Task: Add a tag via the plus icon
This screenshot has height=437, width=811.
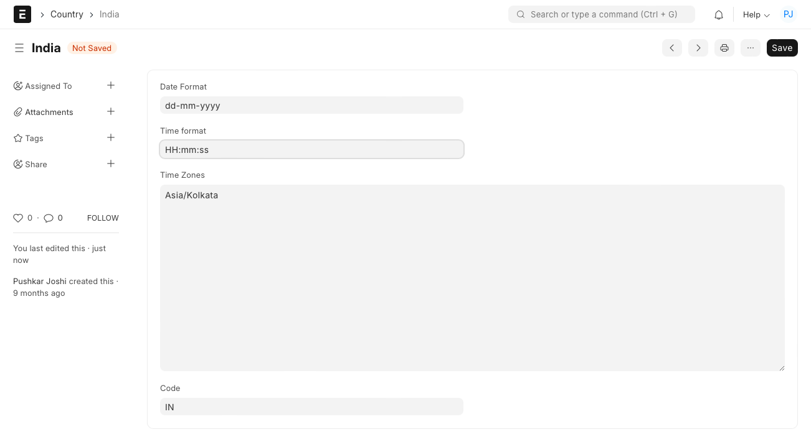Action: (111, 137)
